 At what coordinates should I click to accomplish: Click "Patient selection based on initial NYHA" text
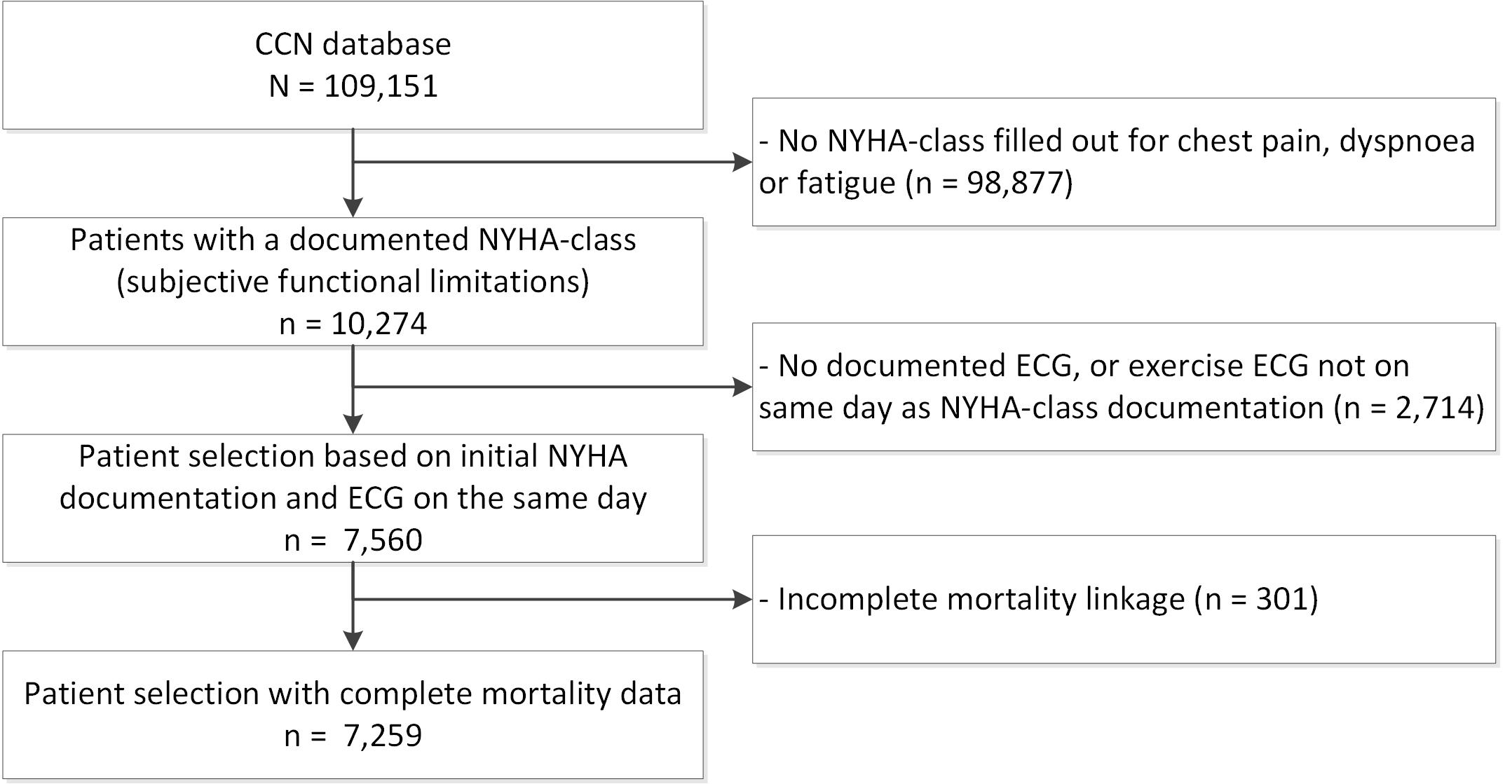[353, 456]
